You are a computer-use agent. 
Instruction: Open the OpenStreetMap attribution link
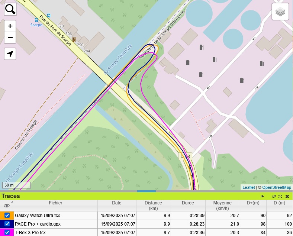pyautogui.click(x=277, y=188)
